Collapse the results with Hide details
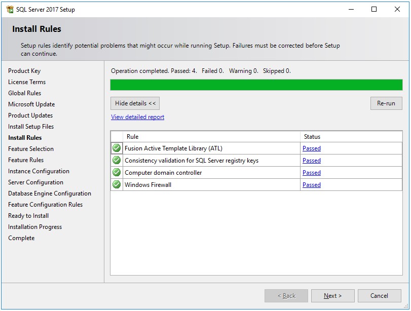Image resolution: width=411 pixels, height=311 pixels. tap(134, 103)
